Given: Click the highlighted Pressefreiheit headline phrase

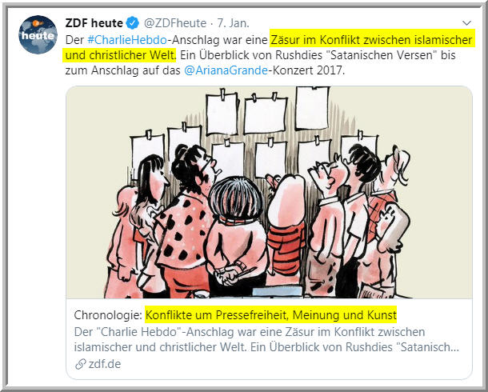Looking at the screenshot, I should click(x=270, y=315).
